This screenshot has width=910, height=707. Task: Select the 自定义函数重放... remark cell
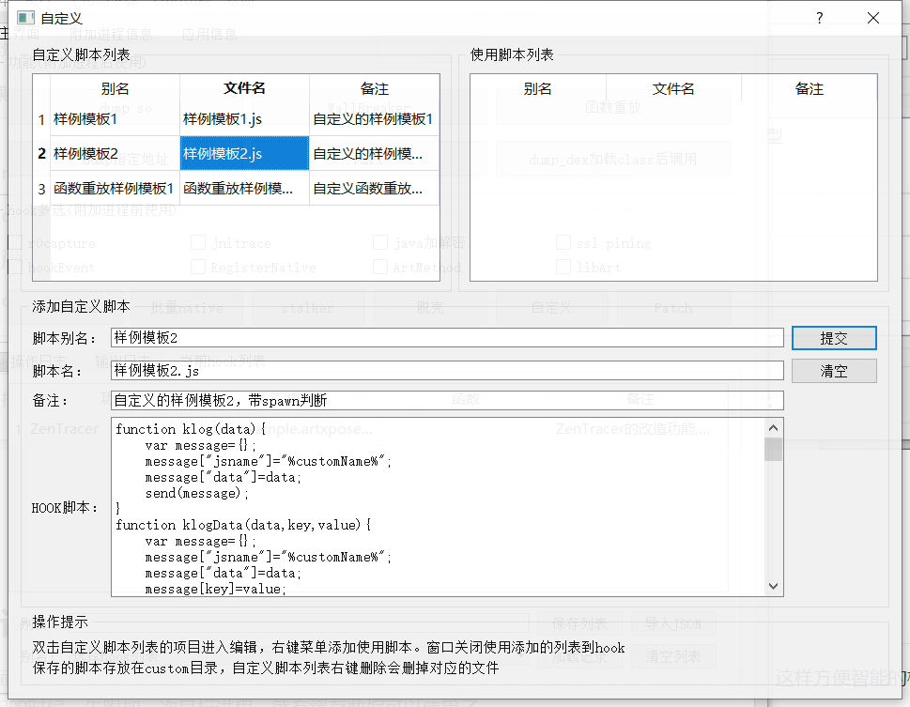point(375,188)
